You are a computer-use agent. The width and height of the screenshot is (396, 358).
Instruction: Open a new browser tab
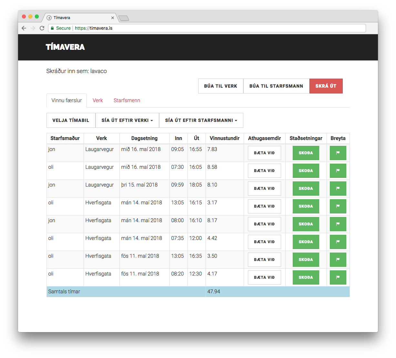[124, 18]
